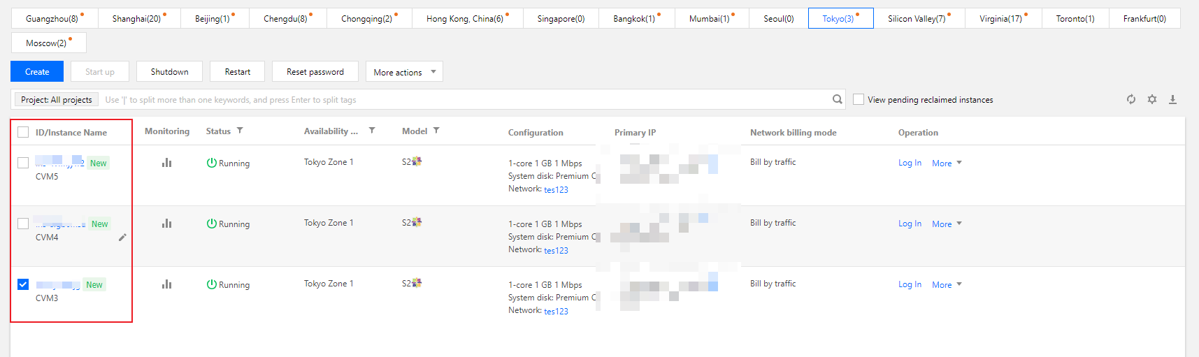This screenshot has width=1199, height=357.
Task: Log In to the CVM4 instance
Action: coord(910,224)
